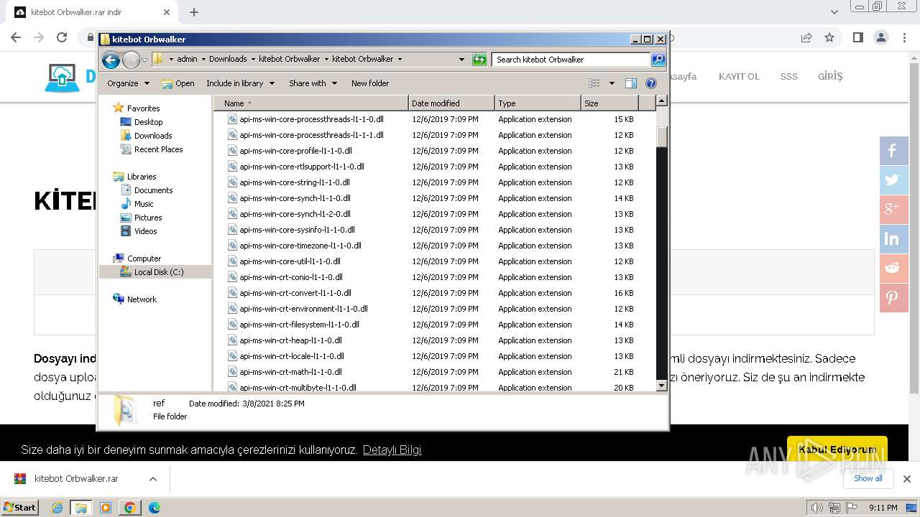This screenshot has height=517, width=920.
Task: Click the file list scroll up arrow
Action: (662, 101)
